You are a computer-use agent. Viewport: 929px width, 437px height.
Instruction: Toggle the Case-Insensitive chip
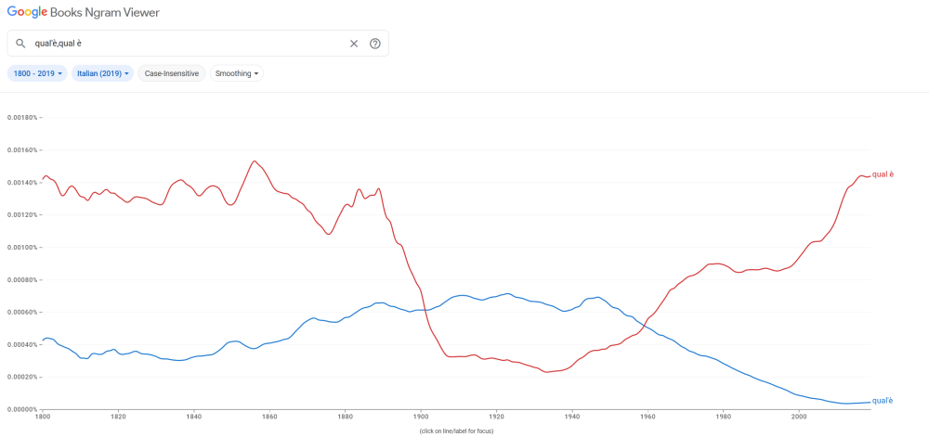click(172, 73)
